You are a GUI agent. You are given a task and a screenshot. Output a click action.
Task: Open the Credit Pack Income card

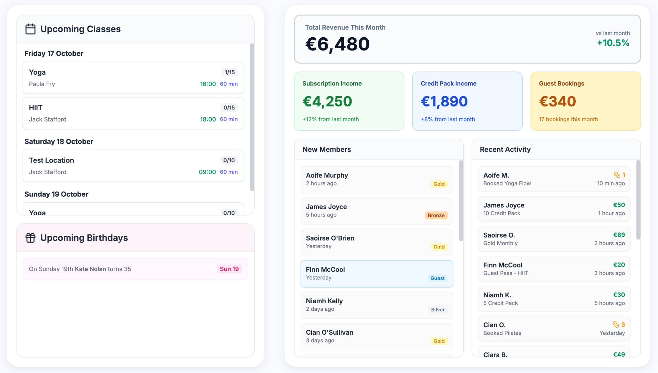467,101
